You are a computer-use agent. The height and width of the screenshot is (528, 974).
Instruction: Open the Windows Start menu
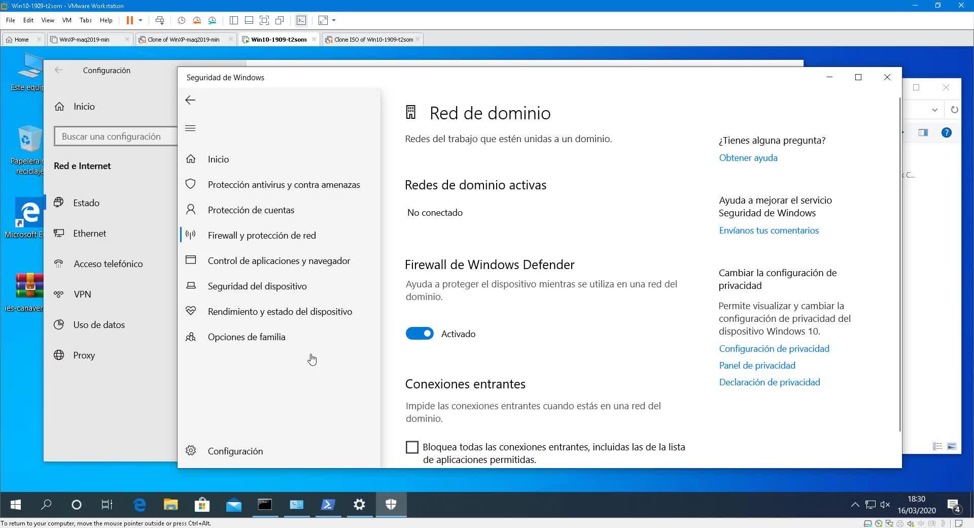[x=16, y=504]
